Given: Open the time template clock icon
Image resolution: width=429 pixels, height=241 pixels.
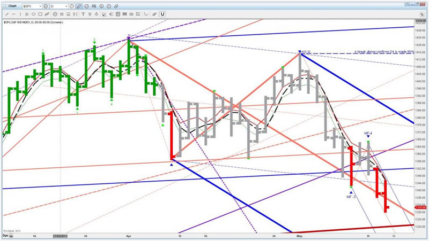Looking at the screenshot, I should pyautogui.click(x=72, y=6).
